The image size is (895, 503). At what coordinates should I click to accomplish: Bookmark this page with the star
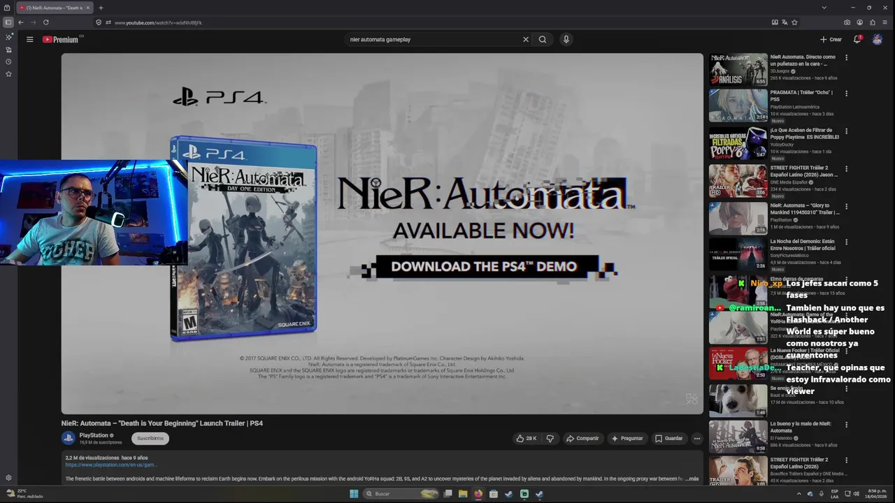[794, 22]
